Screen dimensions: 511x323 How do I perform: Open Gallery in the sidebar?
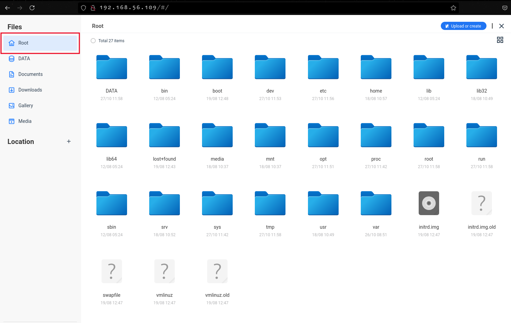[40, 106]
